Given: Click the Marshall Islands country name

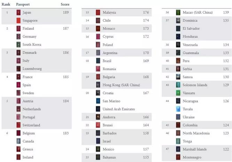Looking at the screenshot, I should coord(195,149).
